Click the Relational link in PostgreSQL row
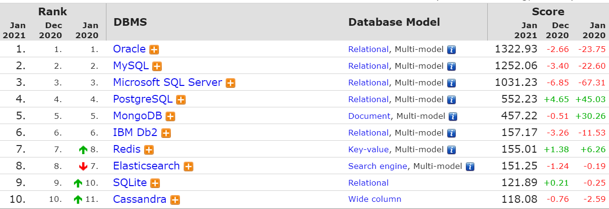 (368, 99)
